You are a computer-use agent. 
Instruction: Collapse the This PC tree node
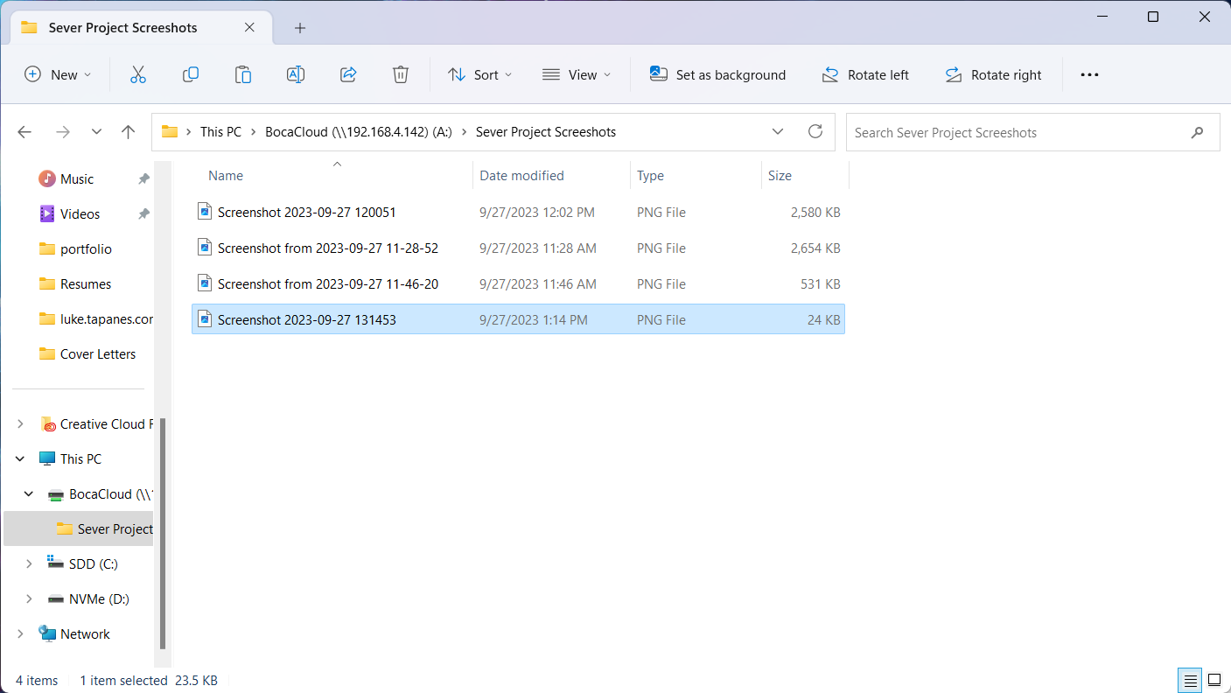click(20, 459)
